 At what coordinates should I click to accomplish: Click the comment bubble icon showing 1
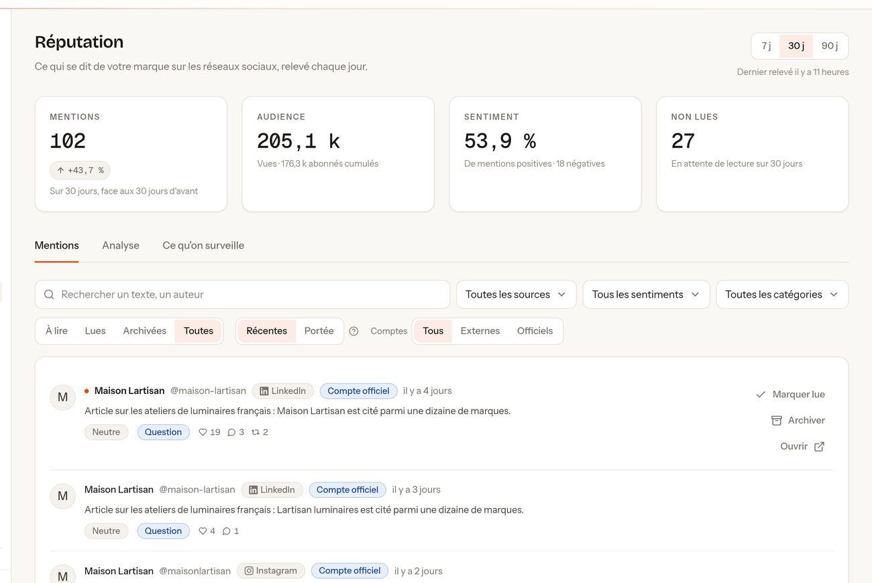coord(227,531)
